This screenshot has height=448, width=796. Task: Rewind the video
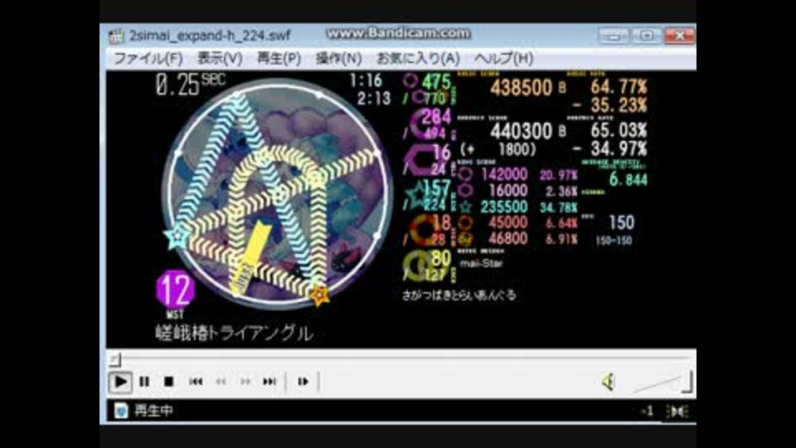[221, 382]
